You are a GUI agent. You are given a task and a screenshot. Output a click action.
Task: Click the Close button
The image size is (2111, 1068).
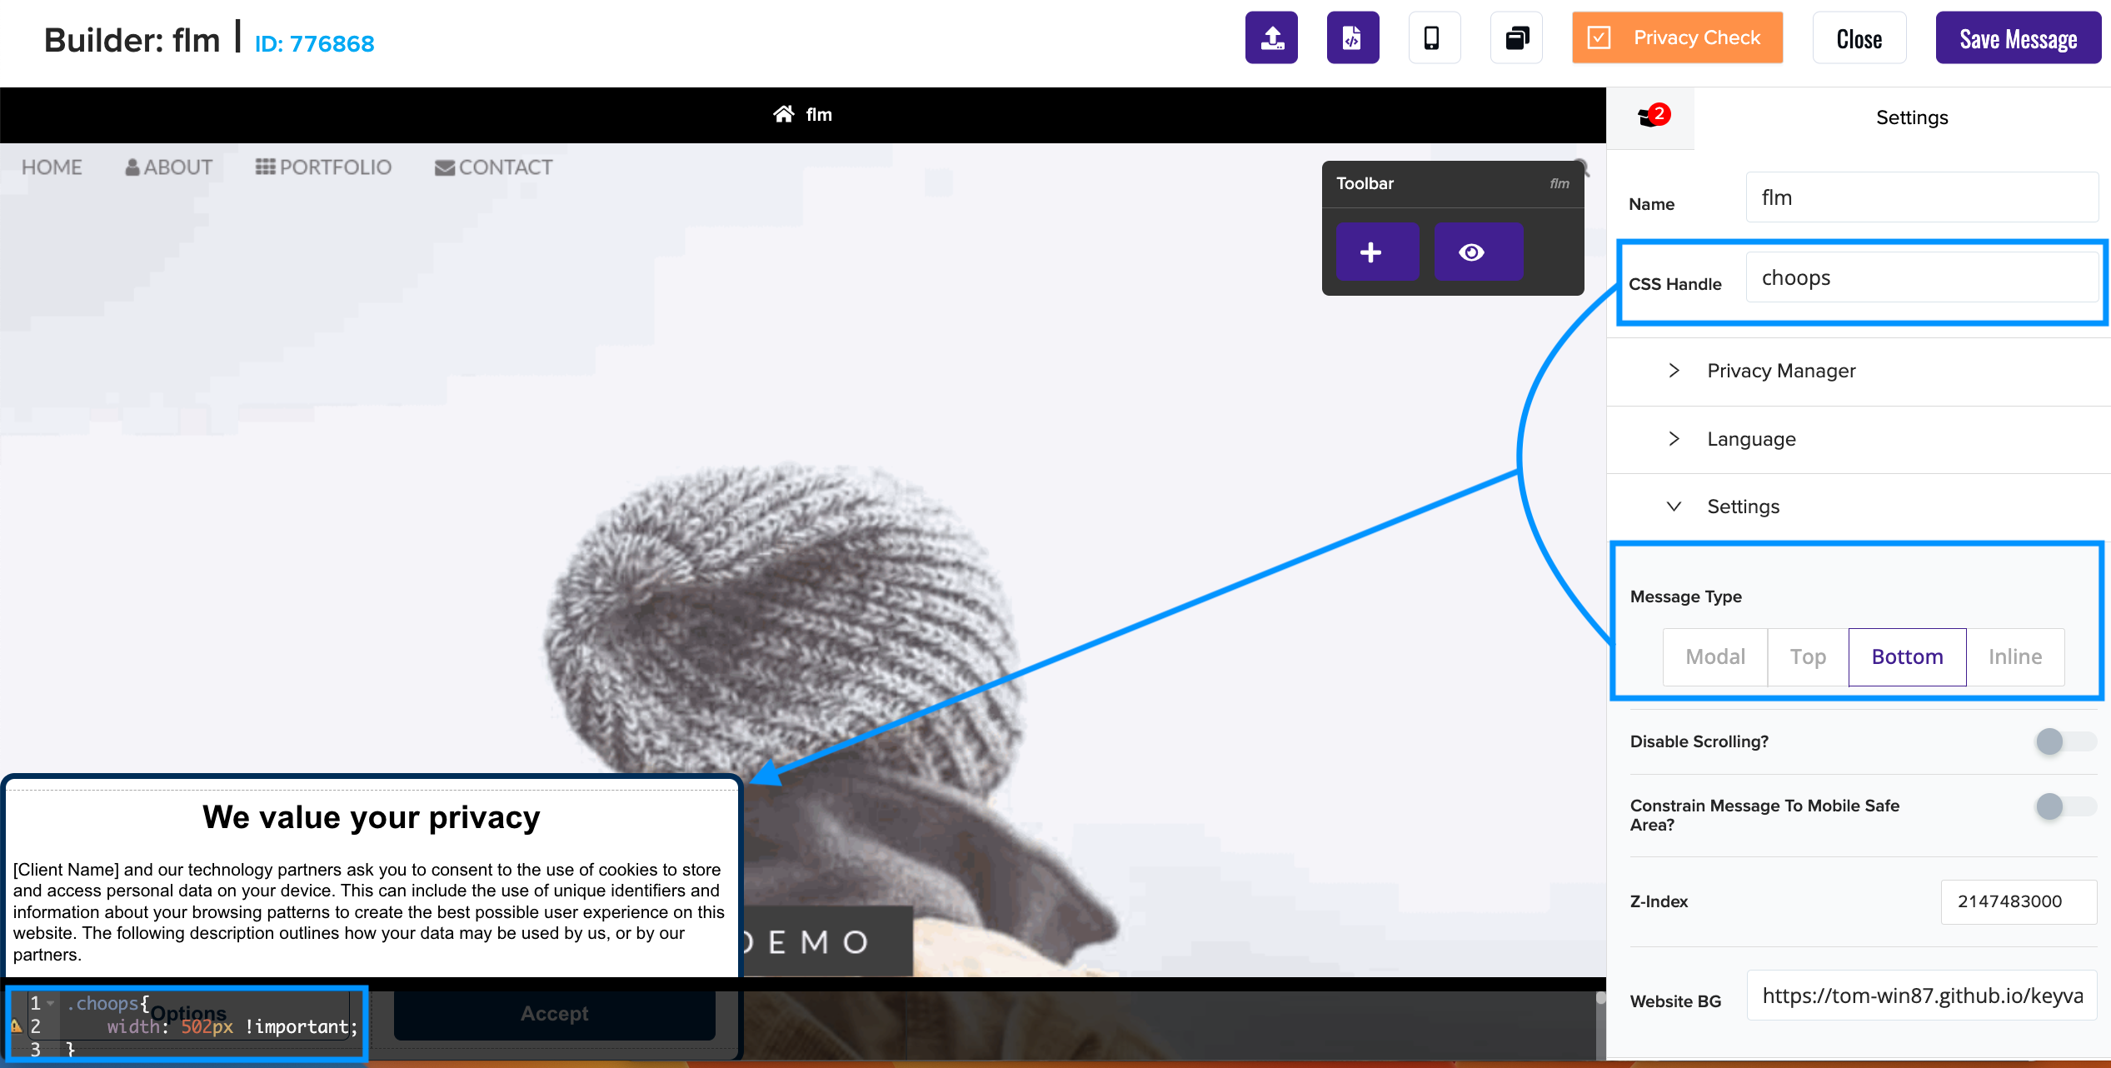1859,38
